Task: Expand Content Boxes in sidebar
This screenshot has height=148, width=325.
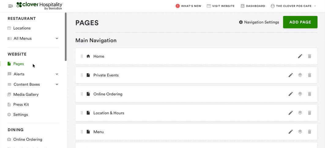Action: [57, 85]
